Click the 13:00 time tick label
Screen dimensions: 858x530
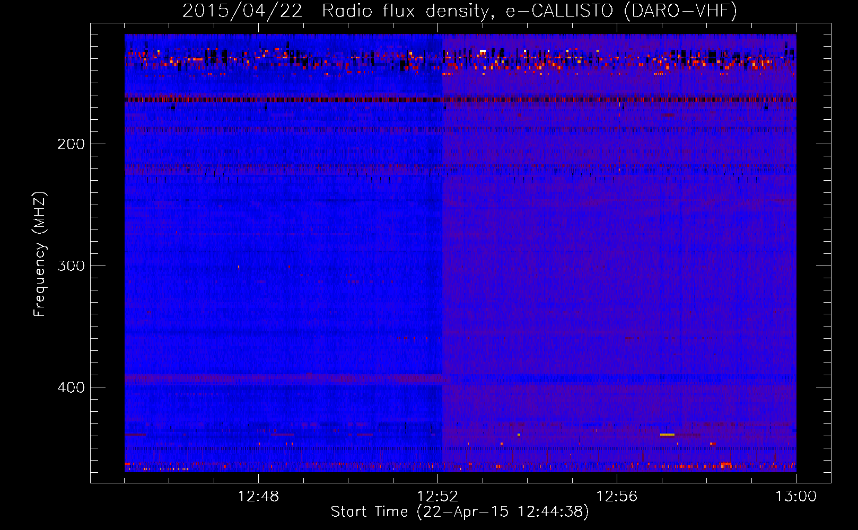[x=796, y=497]
